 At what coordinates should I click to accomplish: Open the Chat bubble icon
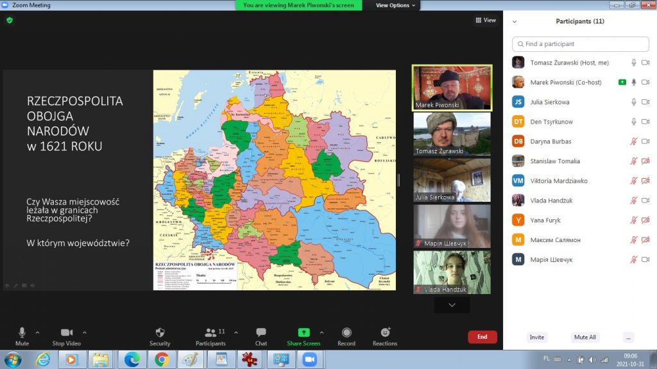[x=261, y=332]
